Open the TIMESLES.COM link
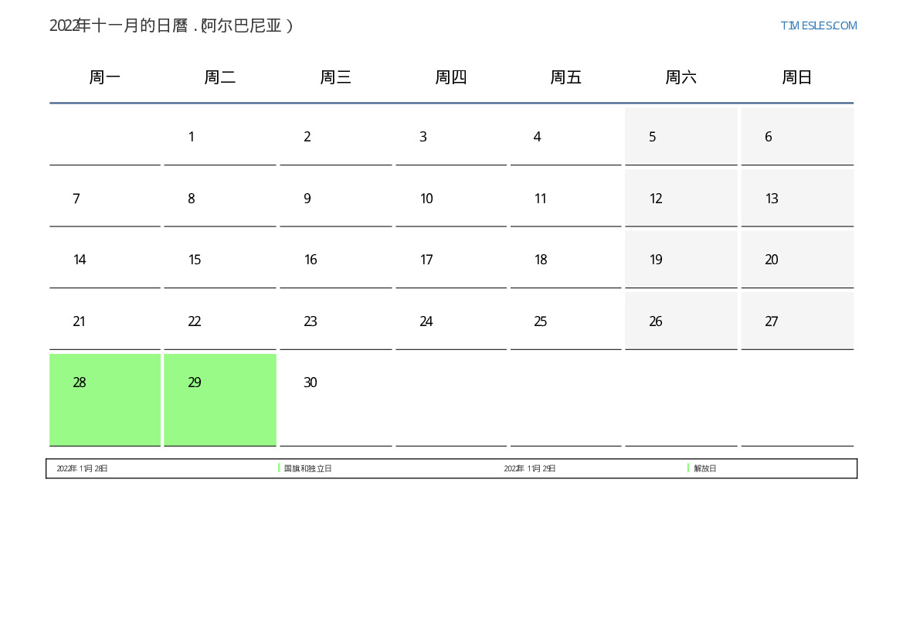Screen dimensions: 903x639 coord(818,25)
